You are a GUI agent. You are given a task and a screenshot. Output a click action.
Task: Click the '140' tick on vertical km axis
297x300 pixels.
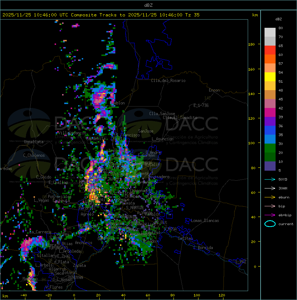pyautogui.click(x=251, y=94)
